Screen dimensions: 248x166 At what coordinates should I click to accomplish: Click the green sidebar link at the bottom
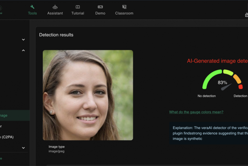(x=1, y=158)
